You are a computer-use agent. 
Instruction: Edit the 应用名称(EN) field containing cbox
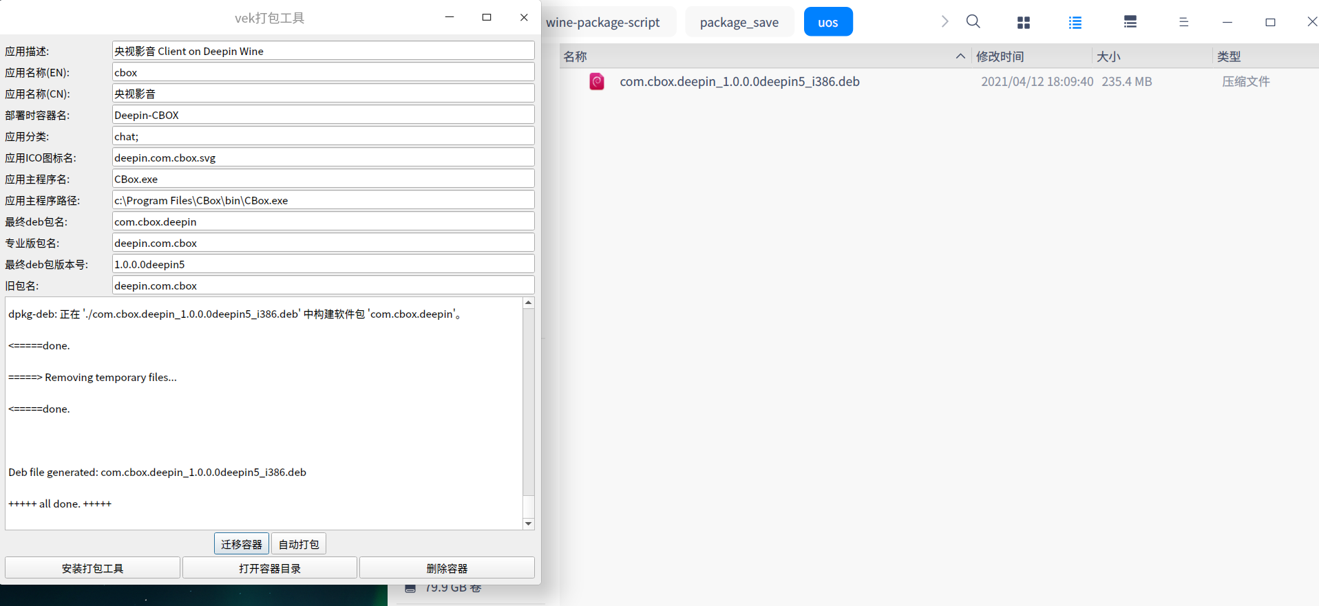pos(323,72)
